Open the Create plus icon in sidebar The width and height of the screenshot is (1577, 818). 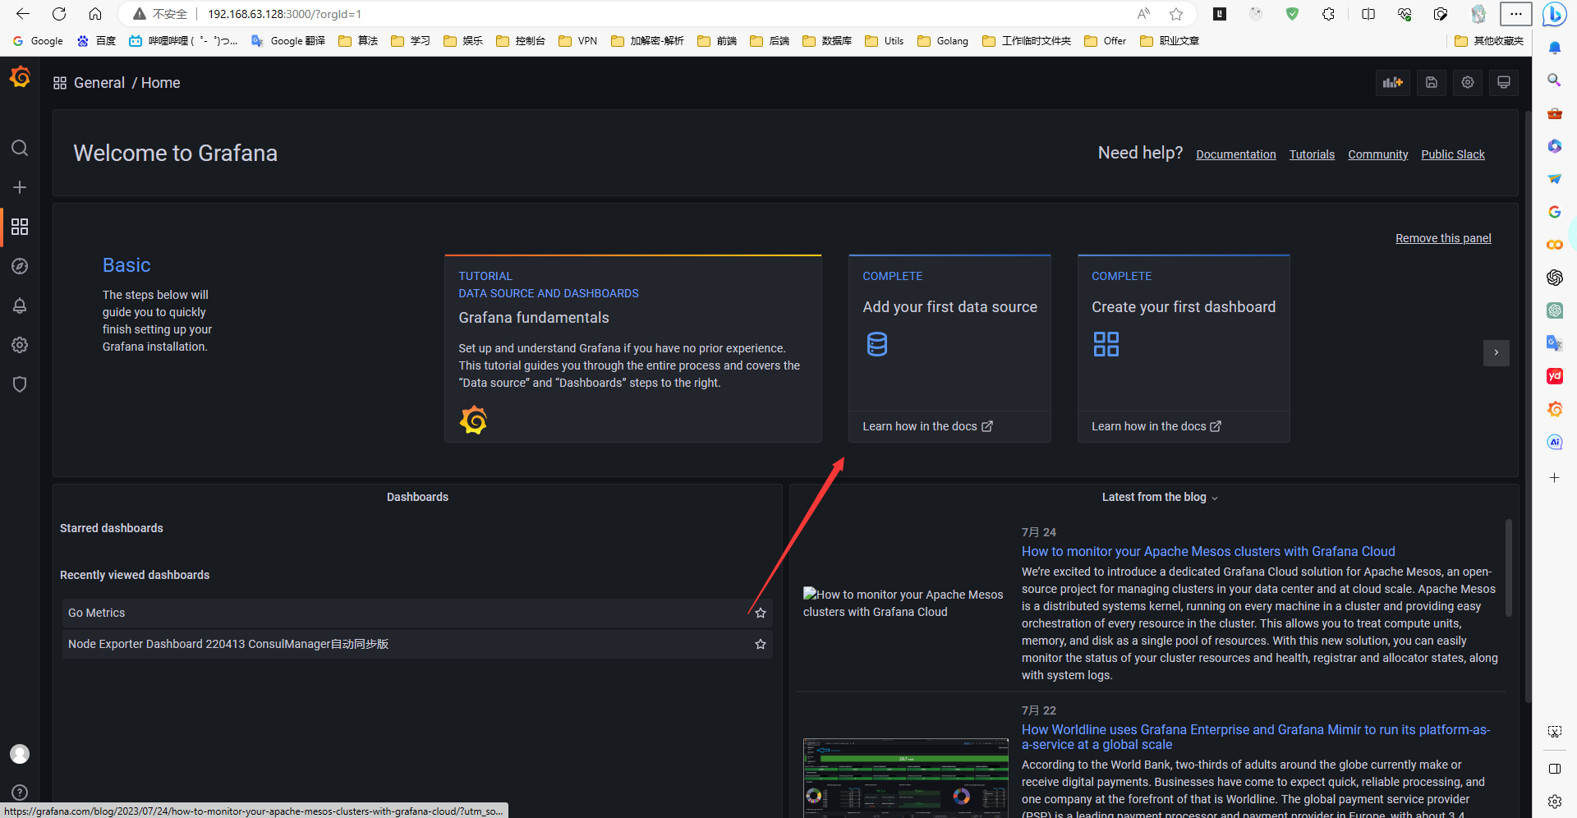pos(20,187)
